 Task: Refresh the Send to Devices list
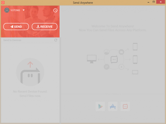[x=56, y=40]
